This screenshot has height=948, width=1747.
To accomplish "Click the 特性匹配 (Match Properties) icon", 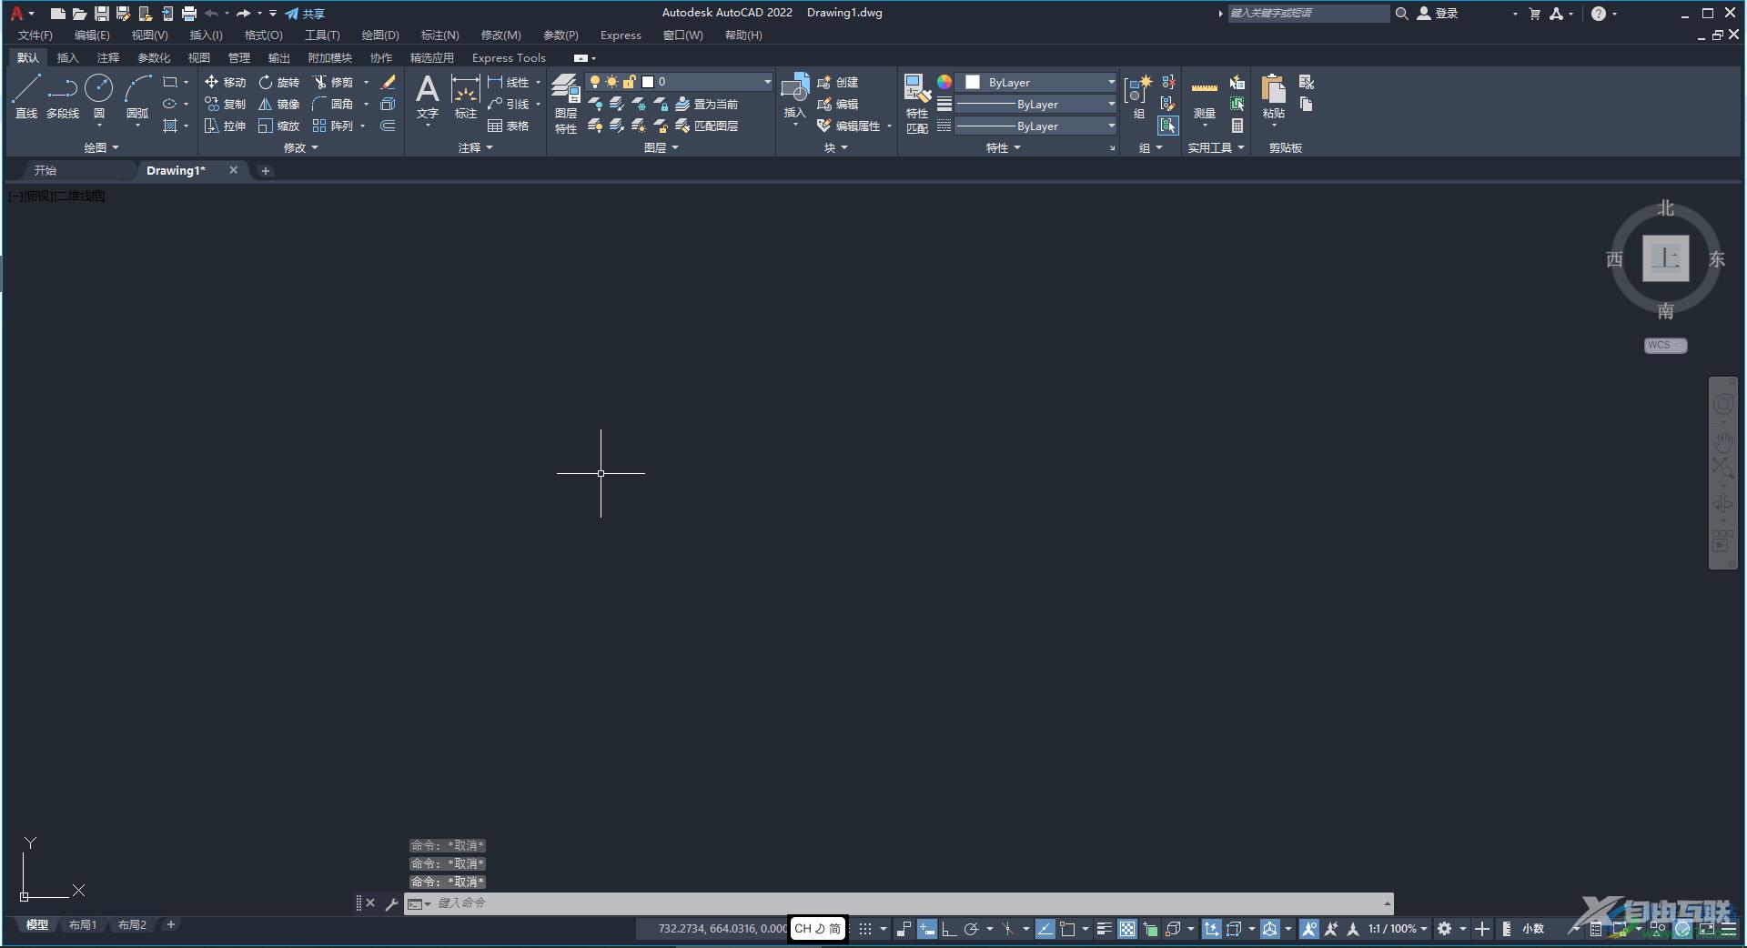I will pyautogui.click(x=916, y=104).
